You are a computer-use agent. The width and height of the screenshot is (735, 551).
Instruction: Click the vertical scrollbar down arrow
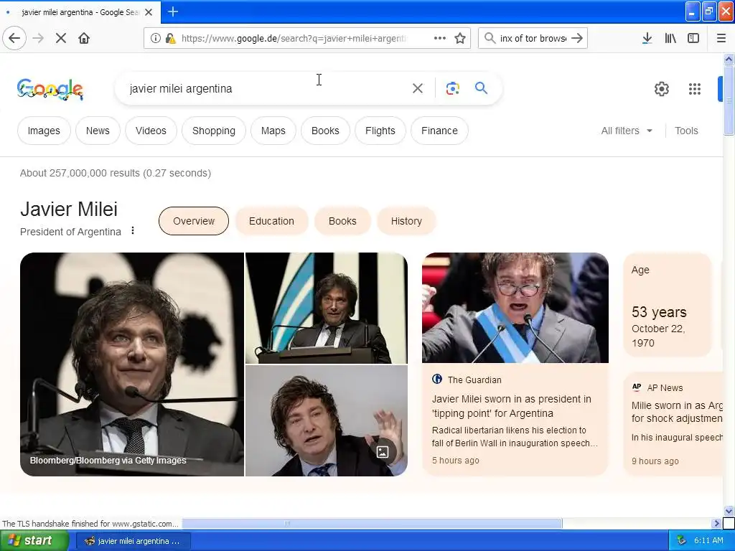(x=729, y=511)
